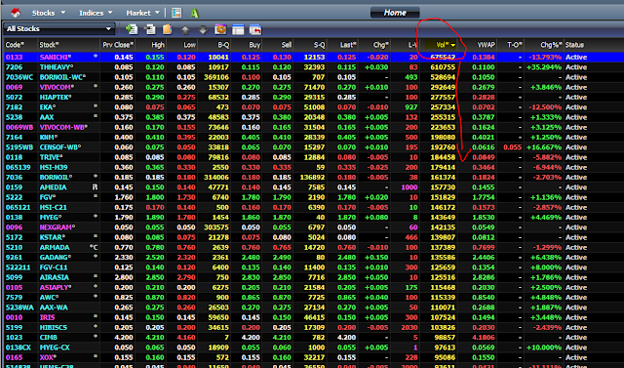Select stock CENSOF-WB
Image resolution: width=624 pixels, height=368 pixels.
[x=59, y=147]
